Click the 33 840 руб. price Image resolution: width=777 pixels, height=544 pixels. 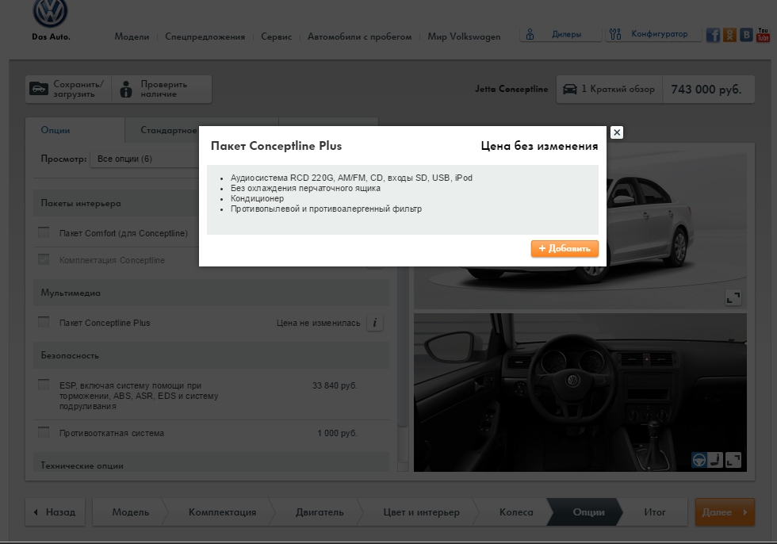tap(335, 385)
